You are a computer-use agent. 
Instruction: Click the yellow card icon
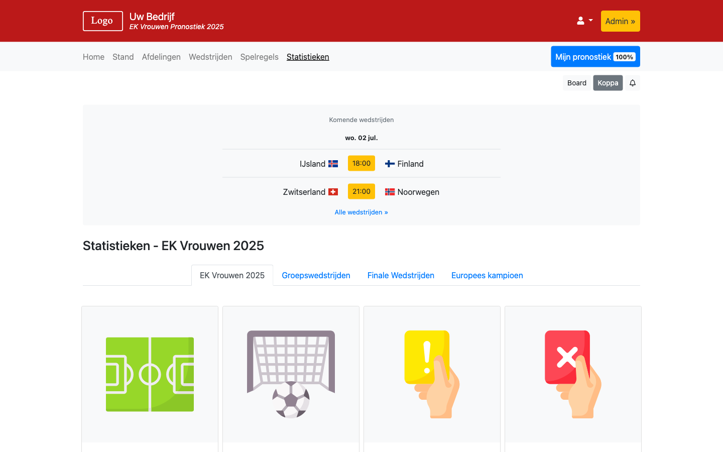coord(432,374)
